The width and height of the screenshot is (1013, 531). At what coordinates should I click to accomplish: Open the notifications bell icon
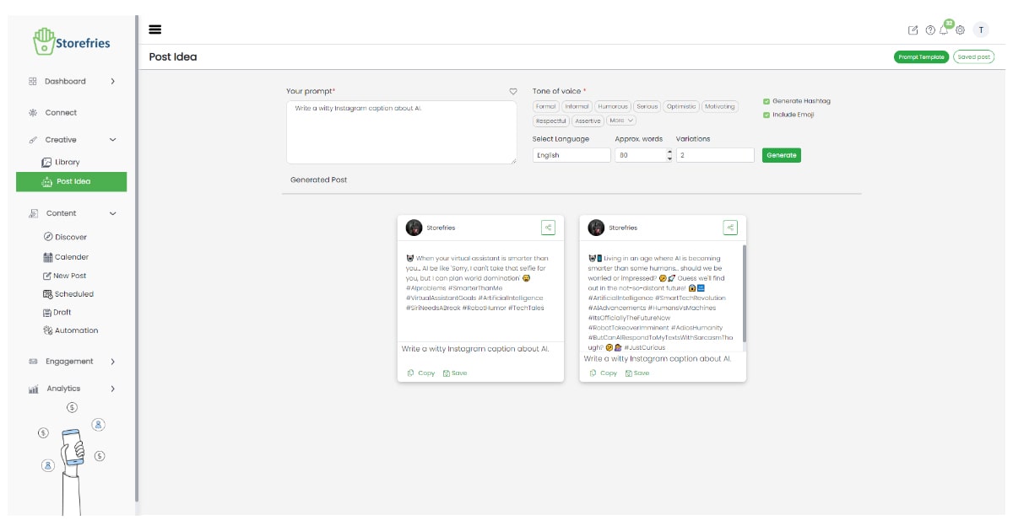945,29
